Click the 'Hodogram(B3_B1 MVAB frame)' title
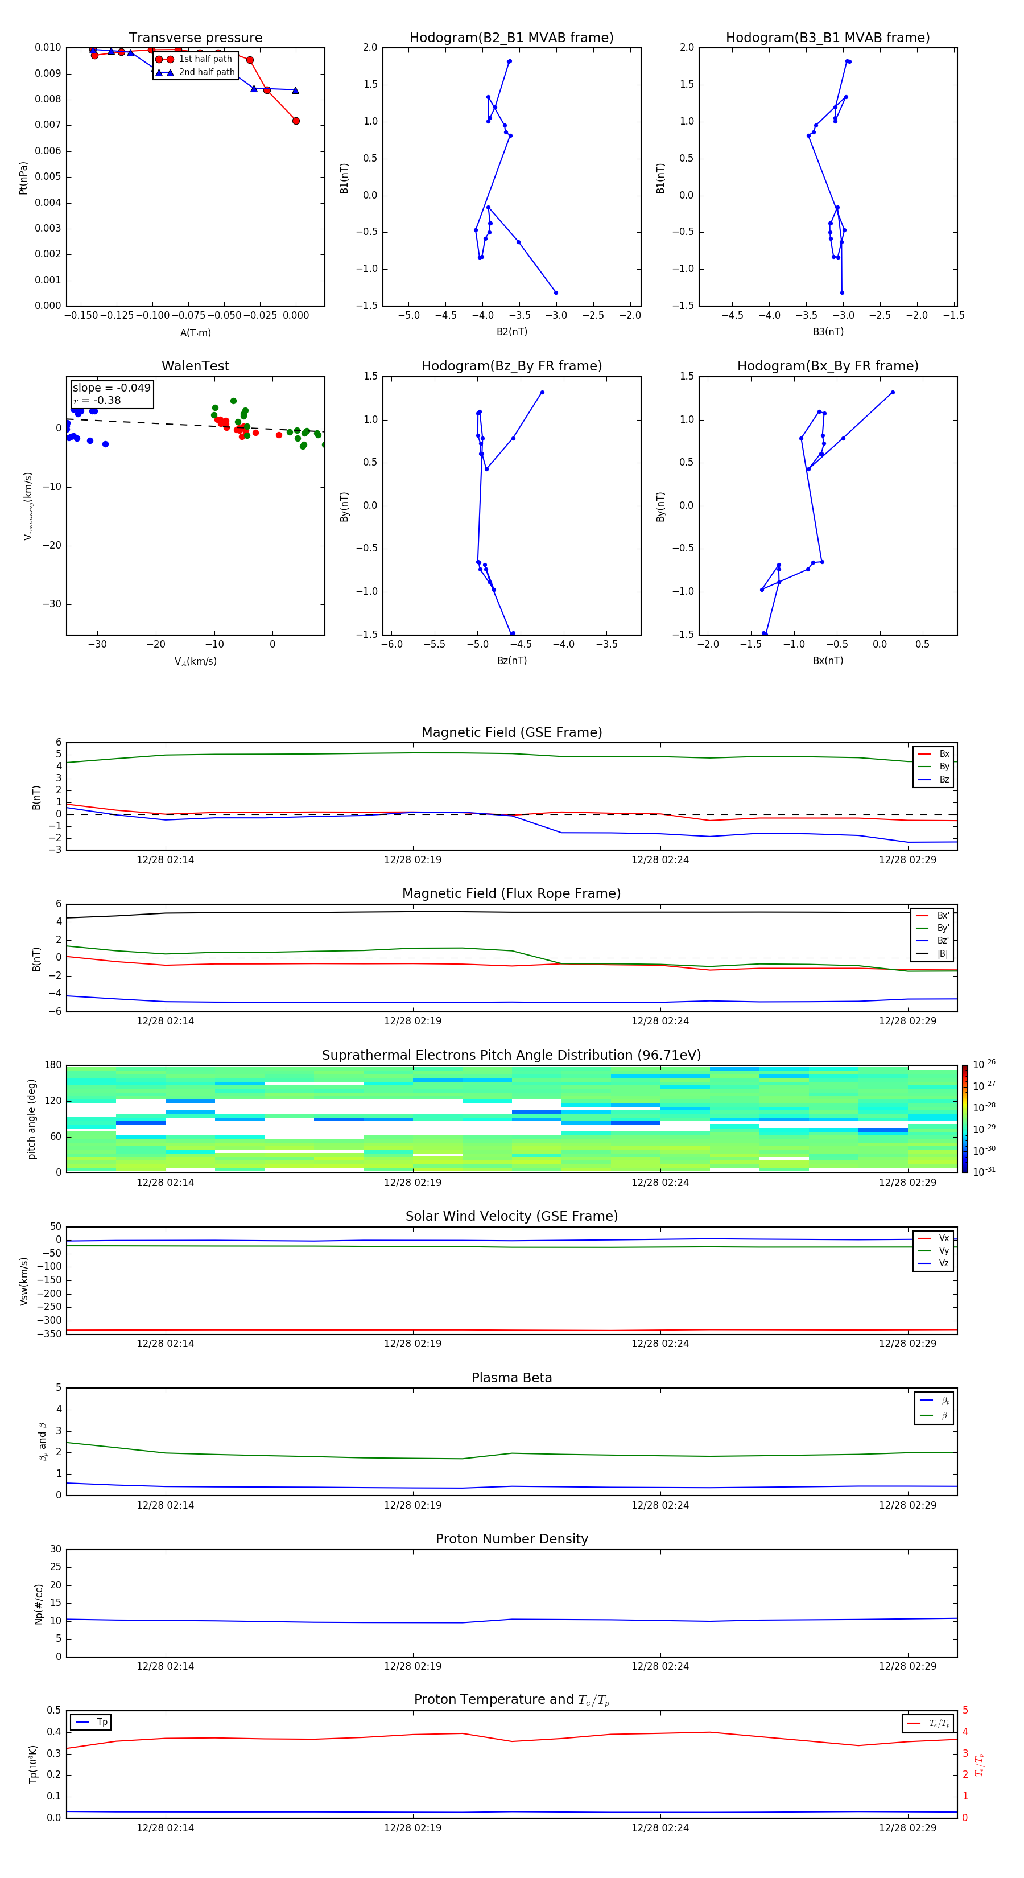The width and height of the screenshot is (1024, 1878). (x=828, y=38)
